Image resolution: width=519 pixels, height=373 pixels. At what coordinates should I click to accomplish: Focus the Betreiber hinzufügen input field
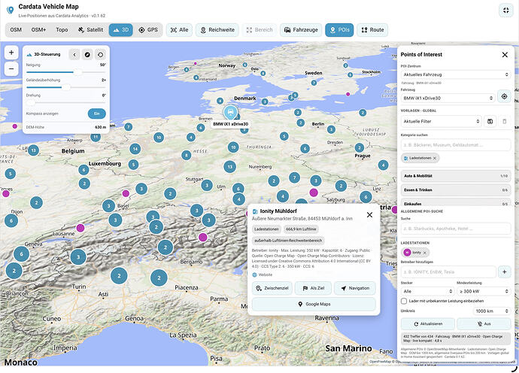coord(448,271)
